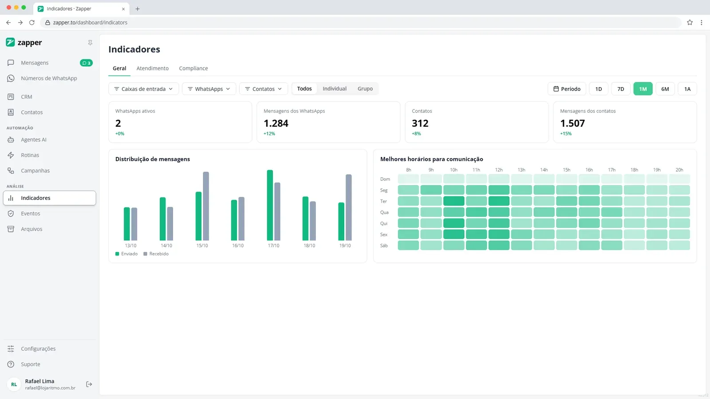Open the Eventos page
The height and width of the screenshot is (399, 710).
point(49,214)
